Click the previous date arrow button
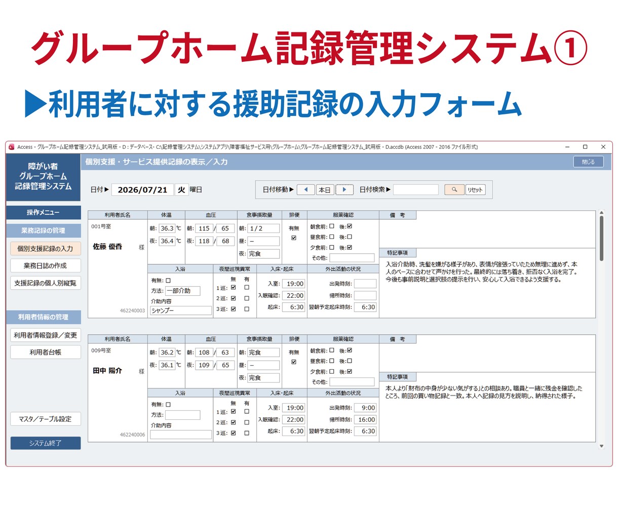 click(x=305, y=189)
